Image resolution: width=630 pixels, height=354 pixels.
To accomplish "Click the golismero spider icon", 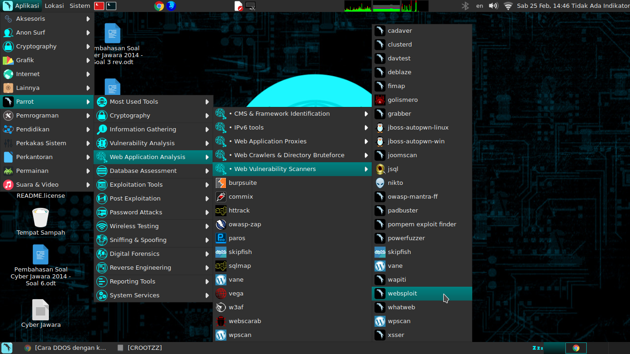I will click(380, 100).
